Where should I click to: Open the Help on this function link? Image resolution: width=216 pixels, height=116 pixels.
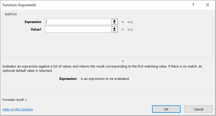click(x=18, y=109)
